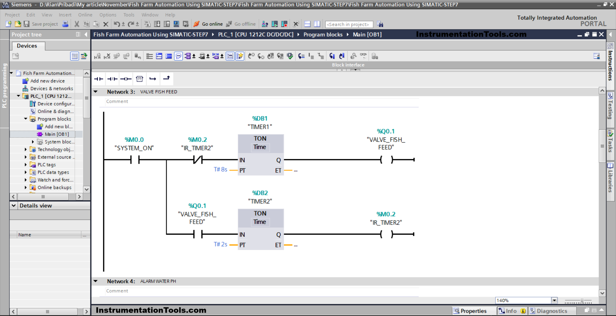The image size is (616, 316).
Task: Toggle free-form comments display
Action: (178, 56)
